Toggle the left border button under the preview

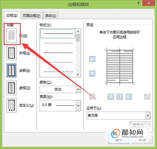coord(111,97)
